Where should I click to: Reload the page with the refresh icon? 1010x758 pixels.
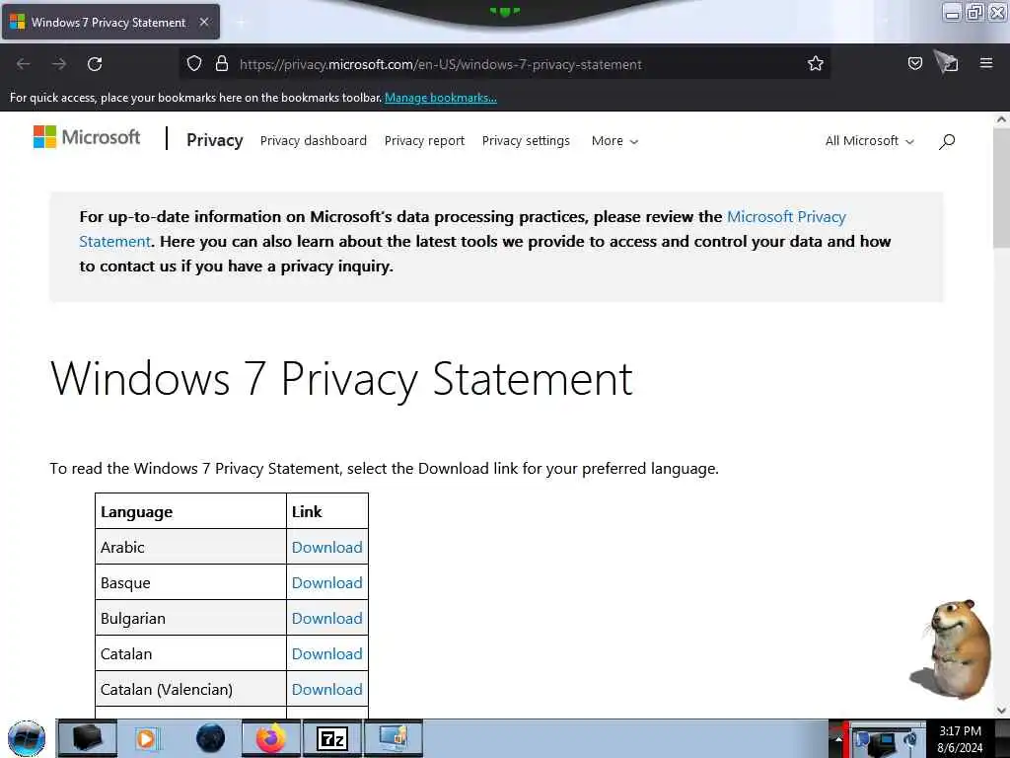click(95, 64)
